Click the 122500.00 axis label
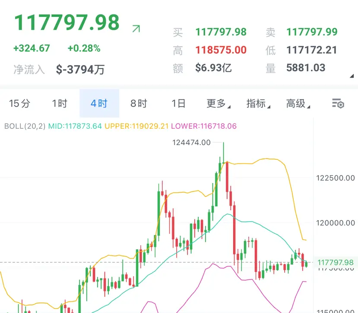The height and width of the screenshot is (313, 358). (x=336, y=178)
